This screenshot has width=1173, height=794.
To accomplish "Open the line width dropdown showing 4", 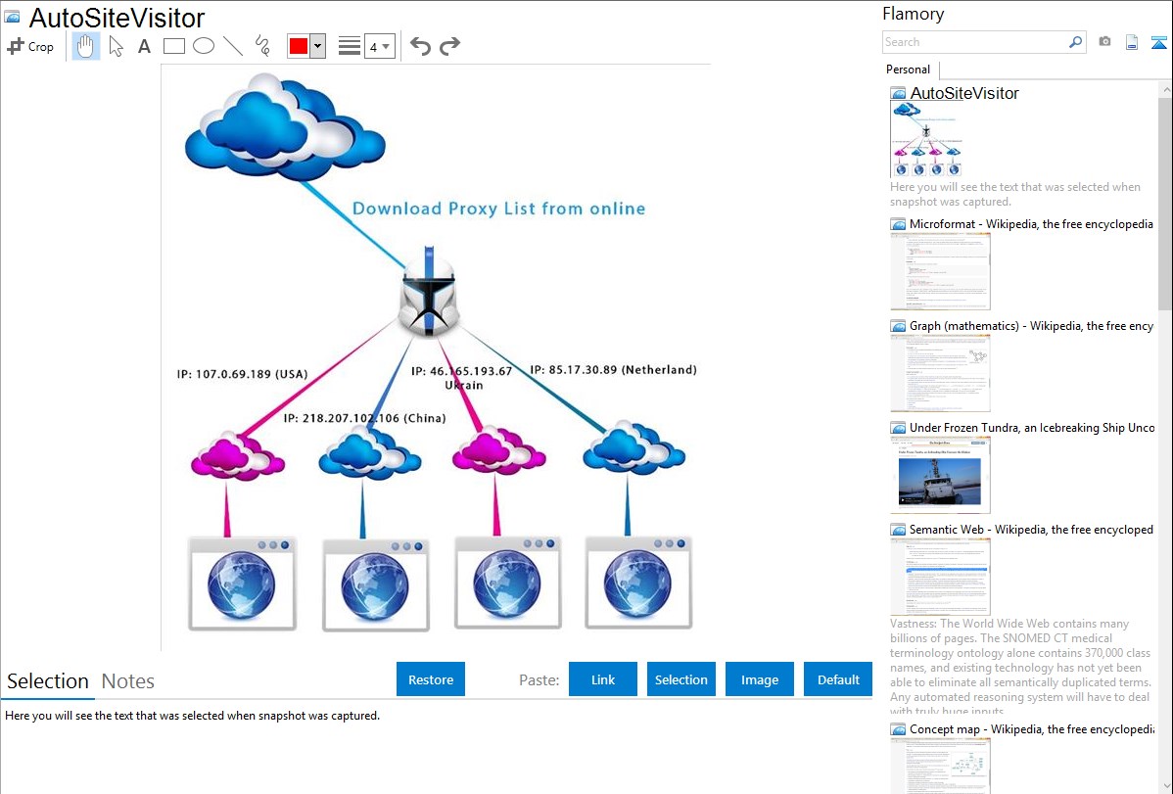I will tap(380, 46).
